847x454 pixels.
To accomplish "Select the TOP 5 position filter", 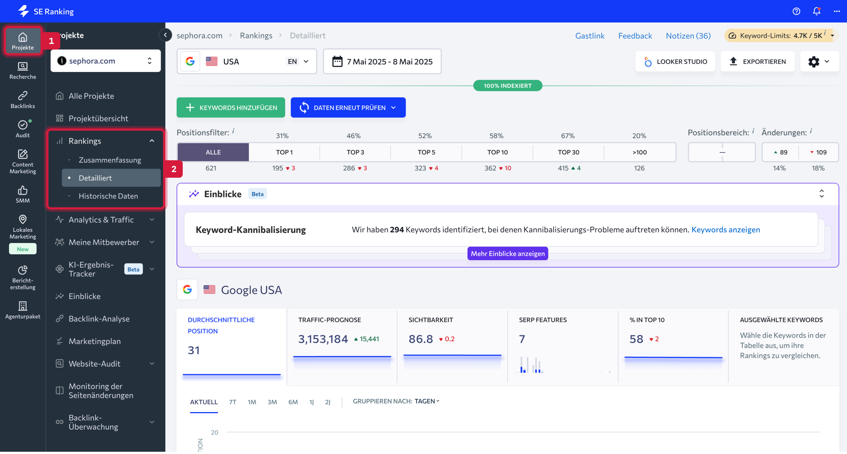I will (x=426, y=152).
